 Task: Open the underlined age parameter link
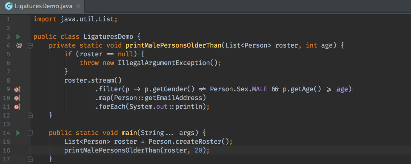click(342, 89)
